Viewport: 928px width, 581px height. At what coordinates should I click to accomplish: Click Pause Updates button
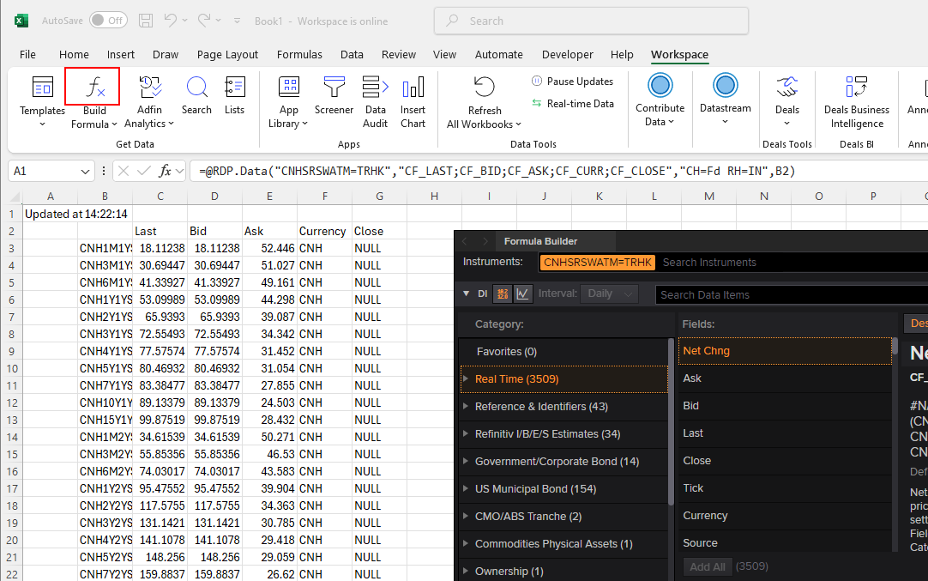coord(572,82)
